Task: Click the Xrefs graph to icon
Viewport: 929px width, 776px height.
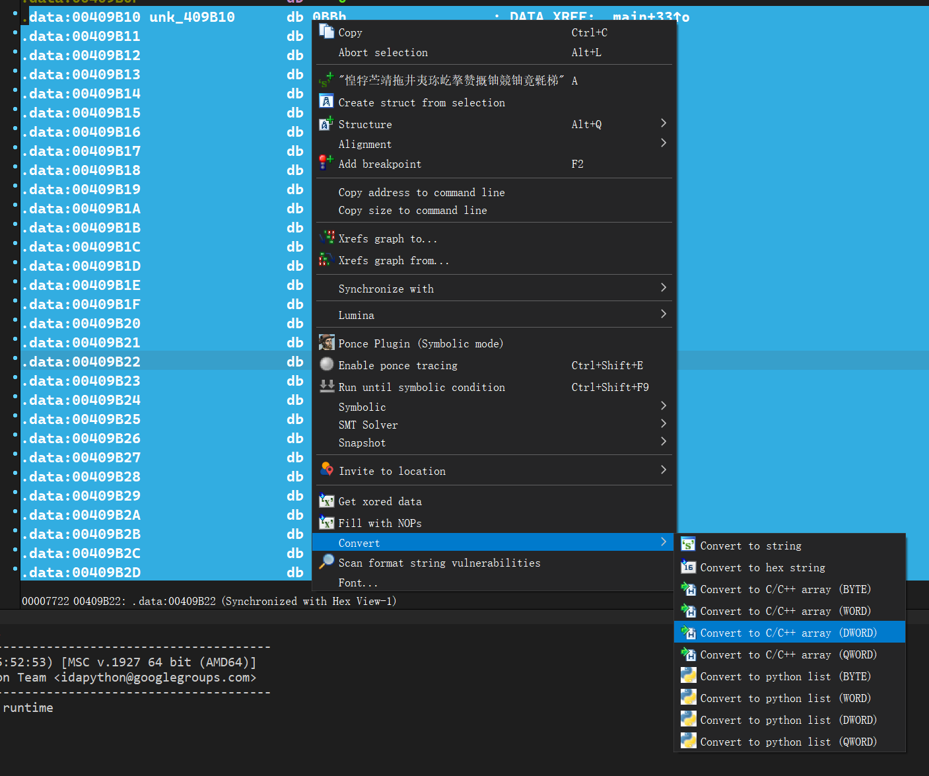Action: tap(326, 238)
